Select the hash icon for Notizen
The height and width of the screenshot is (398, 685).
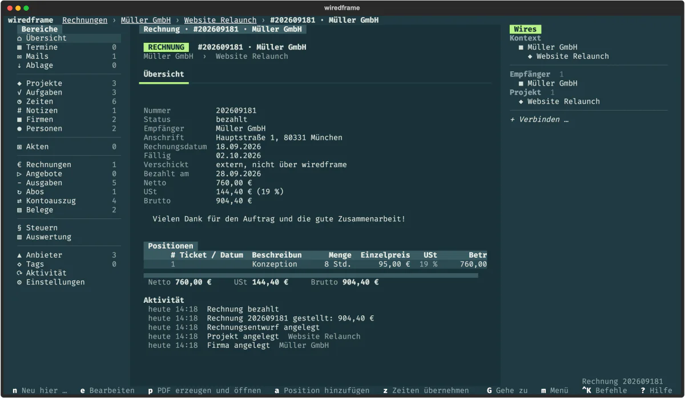pyautogui.click(x=19, y=111)
